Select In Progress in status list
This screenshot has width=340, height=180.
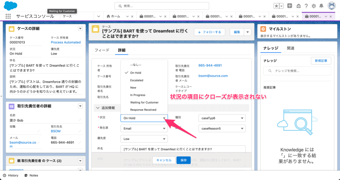click(x=144, y=95)
